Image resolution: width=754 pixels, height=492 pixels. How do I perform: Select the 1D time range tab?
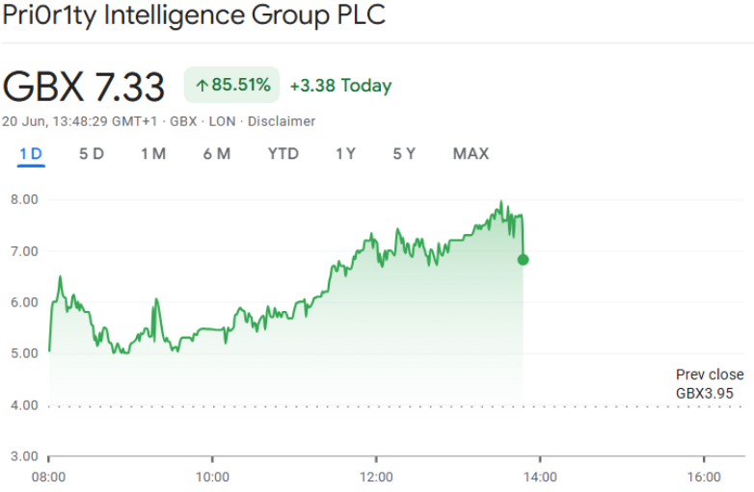(x=31, y=154)
